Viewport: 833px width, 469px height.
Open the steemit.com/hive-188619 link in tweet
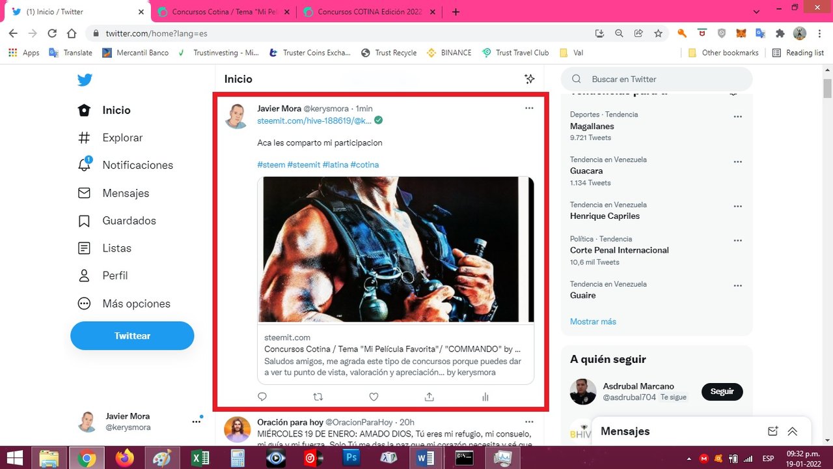pos(314,121)
